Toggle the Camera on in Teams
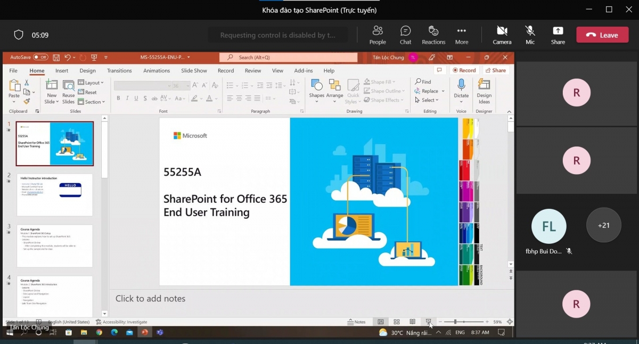The height and width of the screenshot is (344, 639). (502, 35)
